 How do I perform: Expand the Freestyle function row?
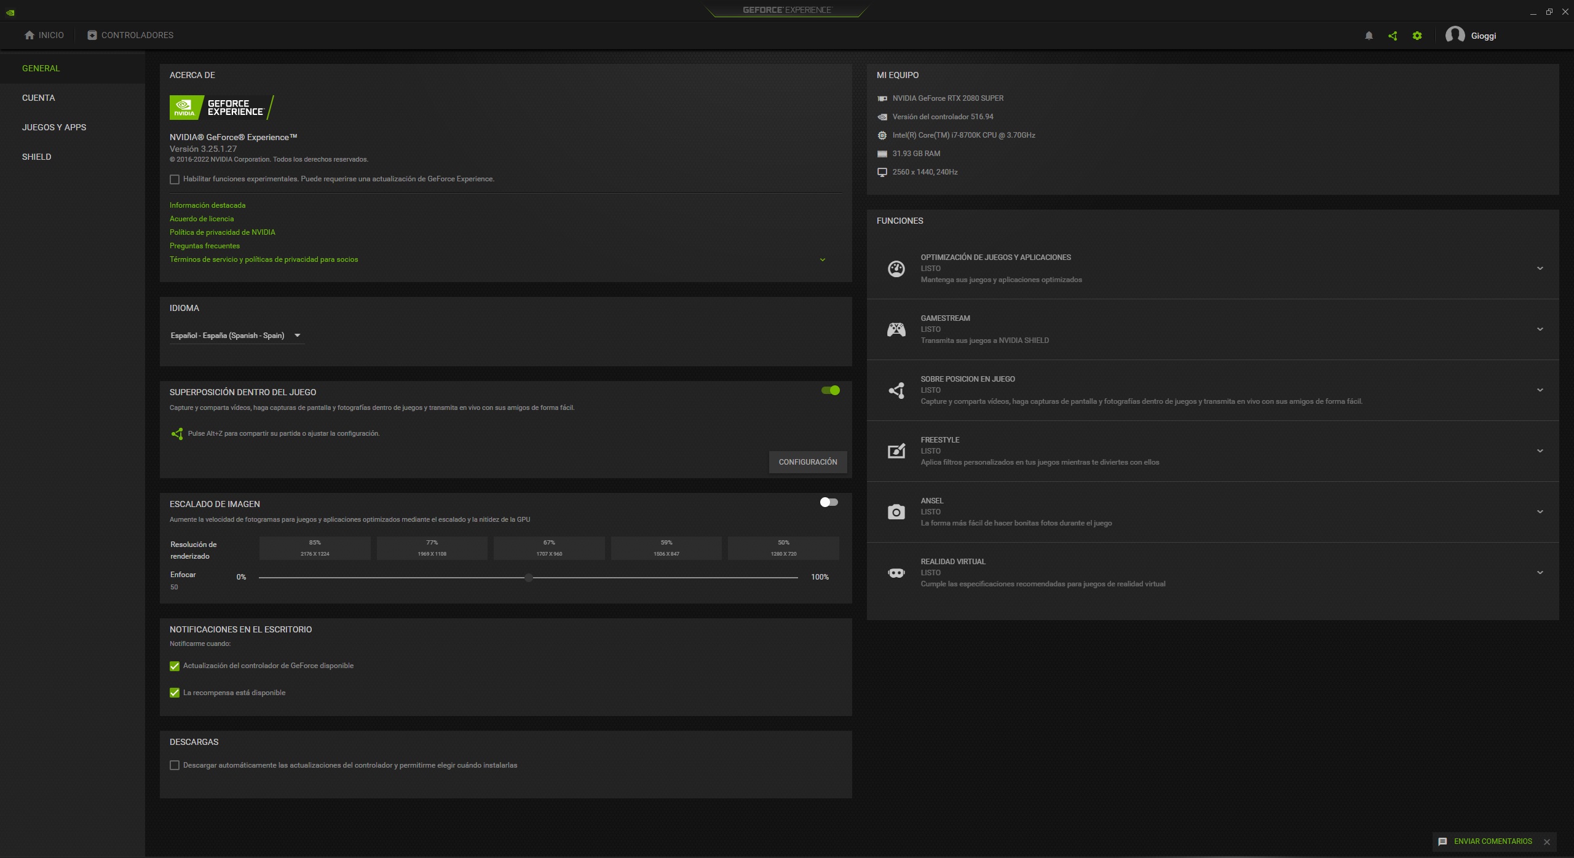coord(1540,451)
